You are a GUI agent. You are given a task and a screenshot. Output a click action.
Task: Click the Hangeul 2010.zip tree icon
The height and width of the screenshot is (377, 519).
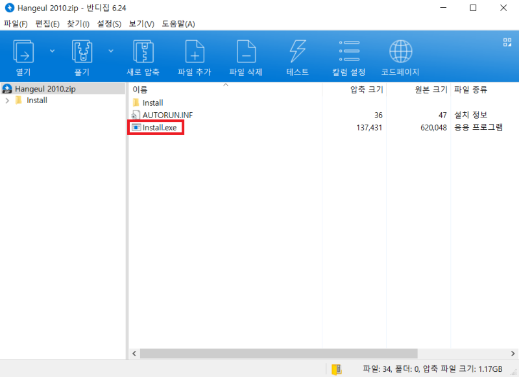click(x=7, y=89)
